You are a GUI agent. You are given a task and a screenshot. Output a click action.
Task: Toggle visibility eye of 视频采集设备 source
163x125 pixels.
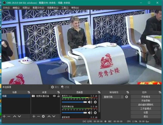[54, 96]
